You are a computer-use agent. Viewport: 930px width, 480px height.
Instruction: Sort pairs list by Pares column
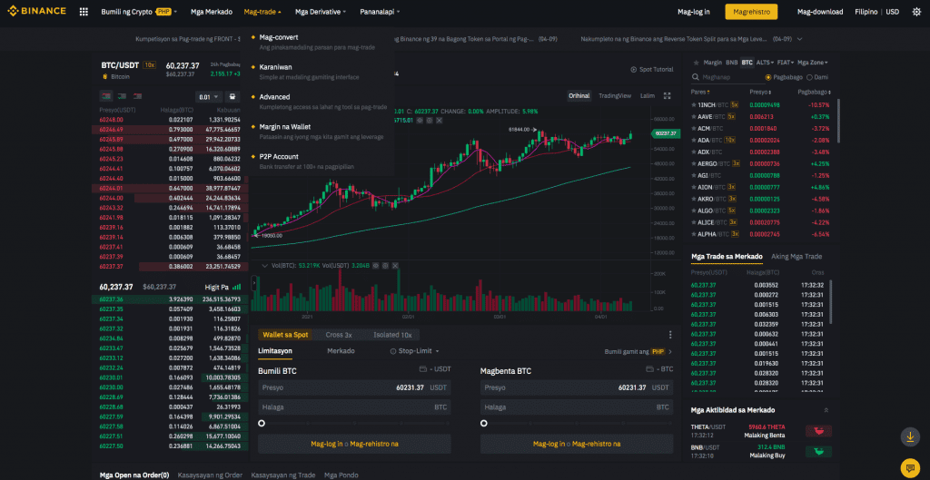point(700,93)
